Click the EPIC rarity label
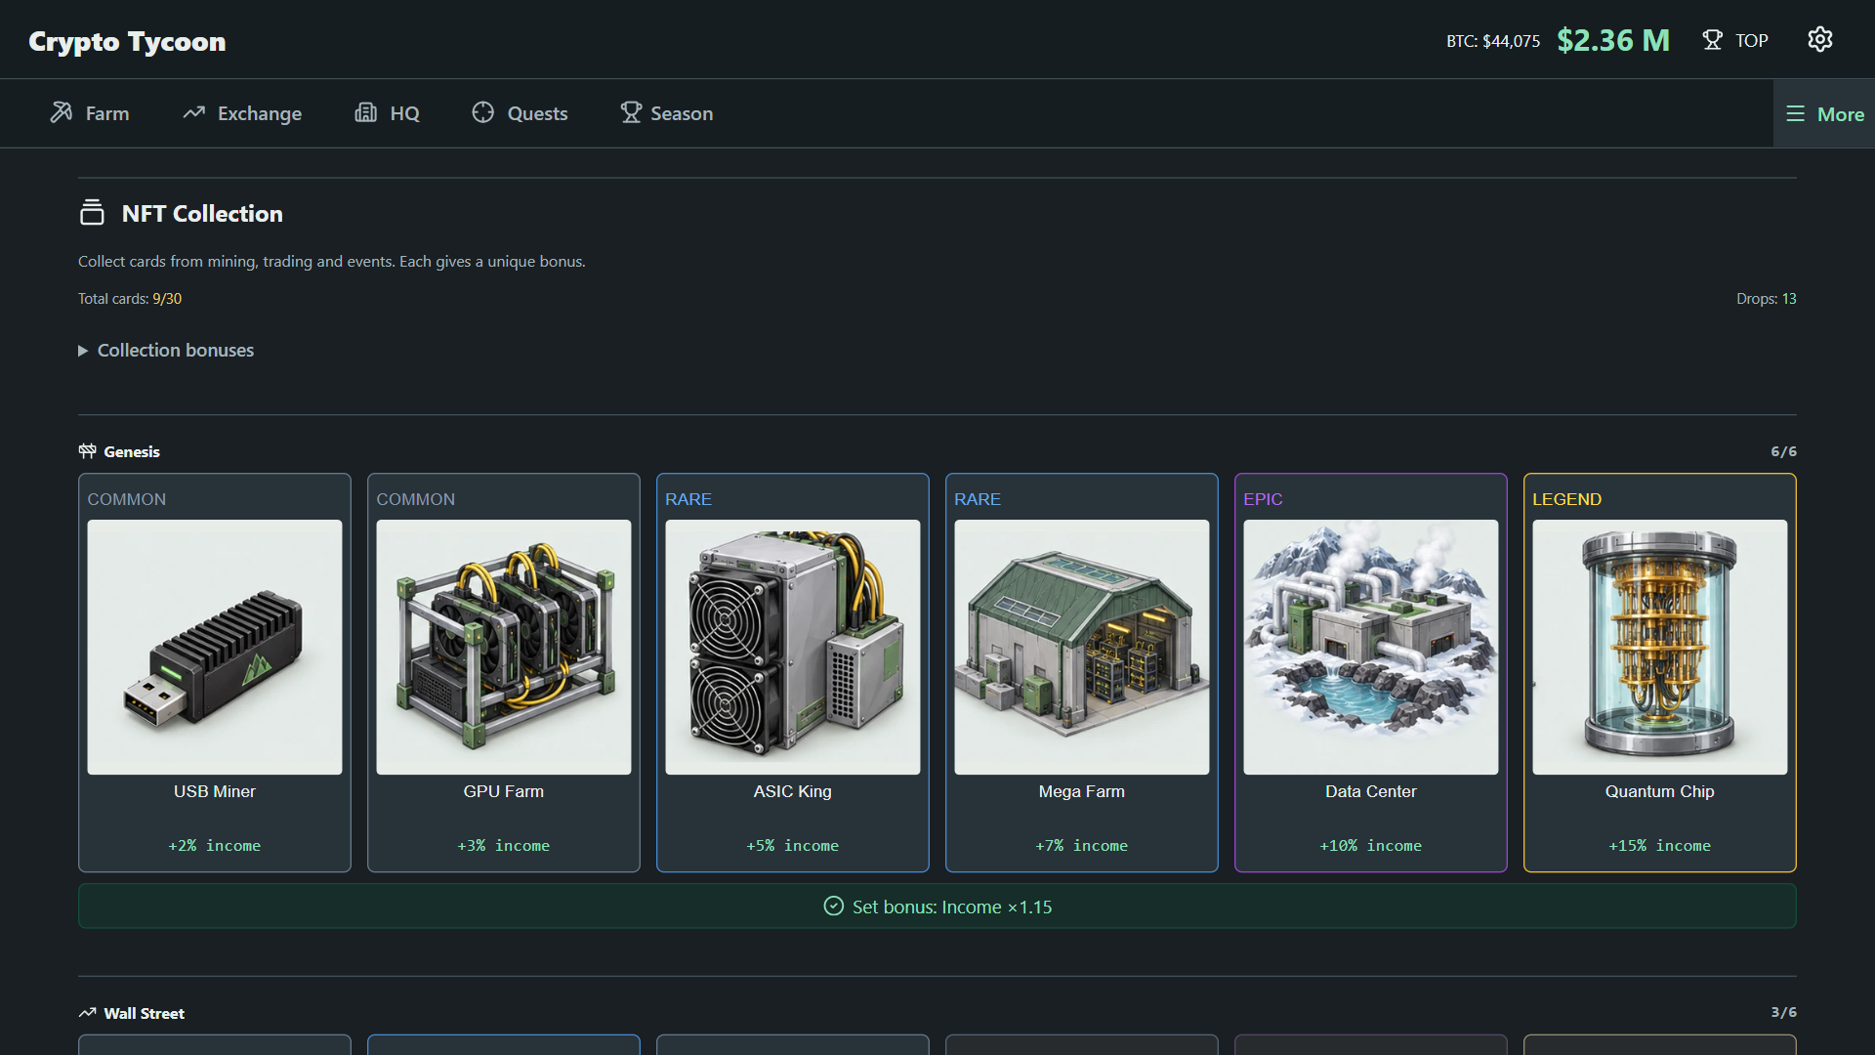The image size is (1875, 1055). point(1263,499)
